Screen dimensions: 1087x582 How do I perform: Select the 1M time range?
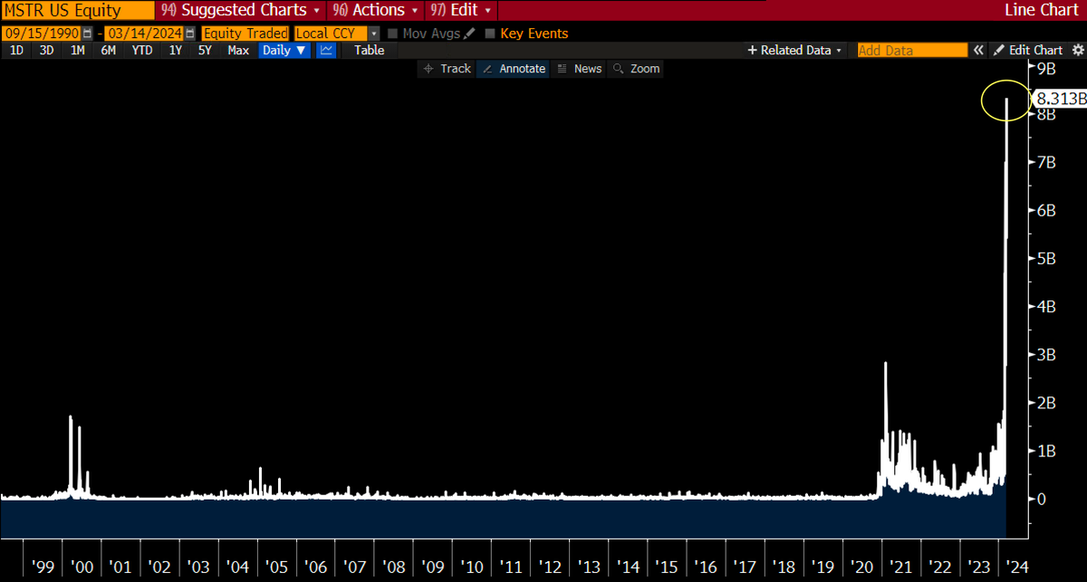point(77,51)
